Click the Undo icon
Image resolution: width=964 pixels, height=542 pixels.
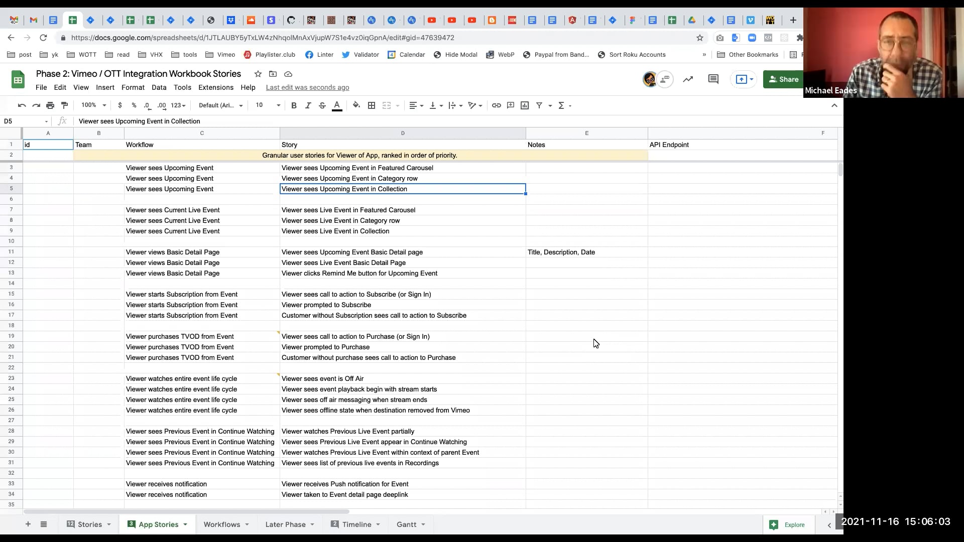(22, 105)
